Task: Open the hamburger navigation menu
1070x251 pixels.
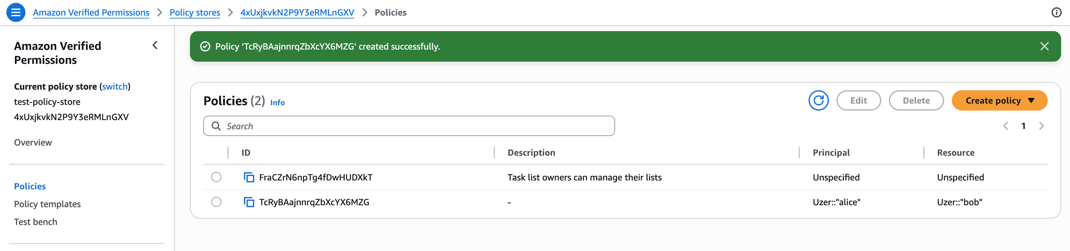Action: click(16, 12)
